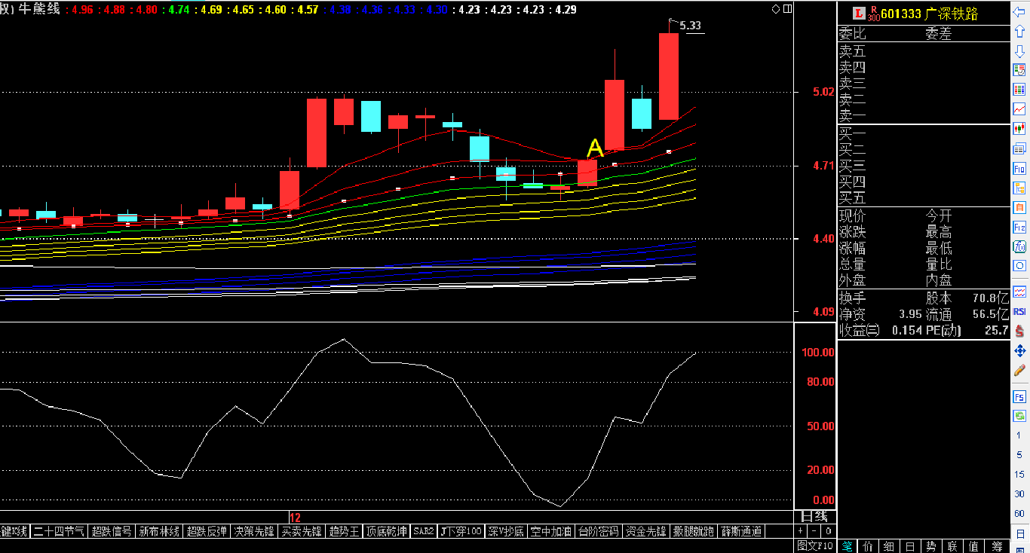The image size is (1030, 553).
Task: Click the F12 sidebar icon
Action: click(x=1019, y=227)
